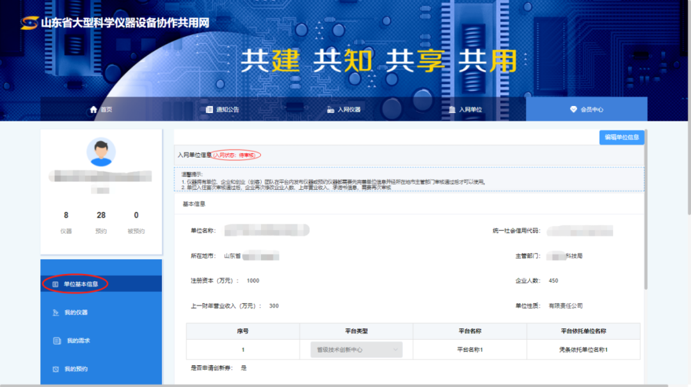Click the 入网仪器 instrument icon in navbar
Viewport: 691px width, 387px height.
coord(330,109)
